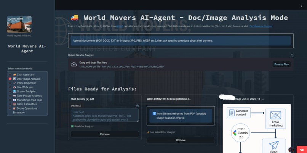Viewport: 307px width, 153px height.
Task: Click the delivery truck emoji in title
Action: click(74, 18)
